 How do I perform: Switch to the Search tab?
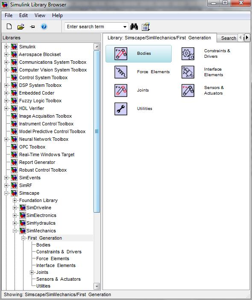point(229,38)
